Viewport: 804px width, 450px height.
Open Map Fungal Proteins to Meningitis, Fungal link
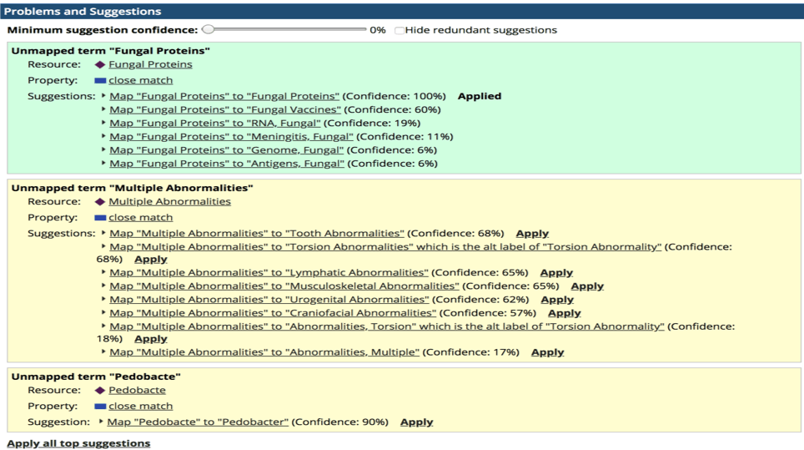coord(231,137)
